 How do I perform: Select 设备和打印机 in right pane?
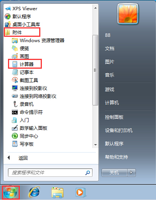click(x=119, y=130)
